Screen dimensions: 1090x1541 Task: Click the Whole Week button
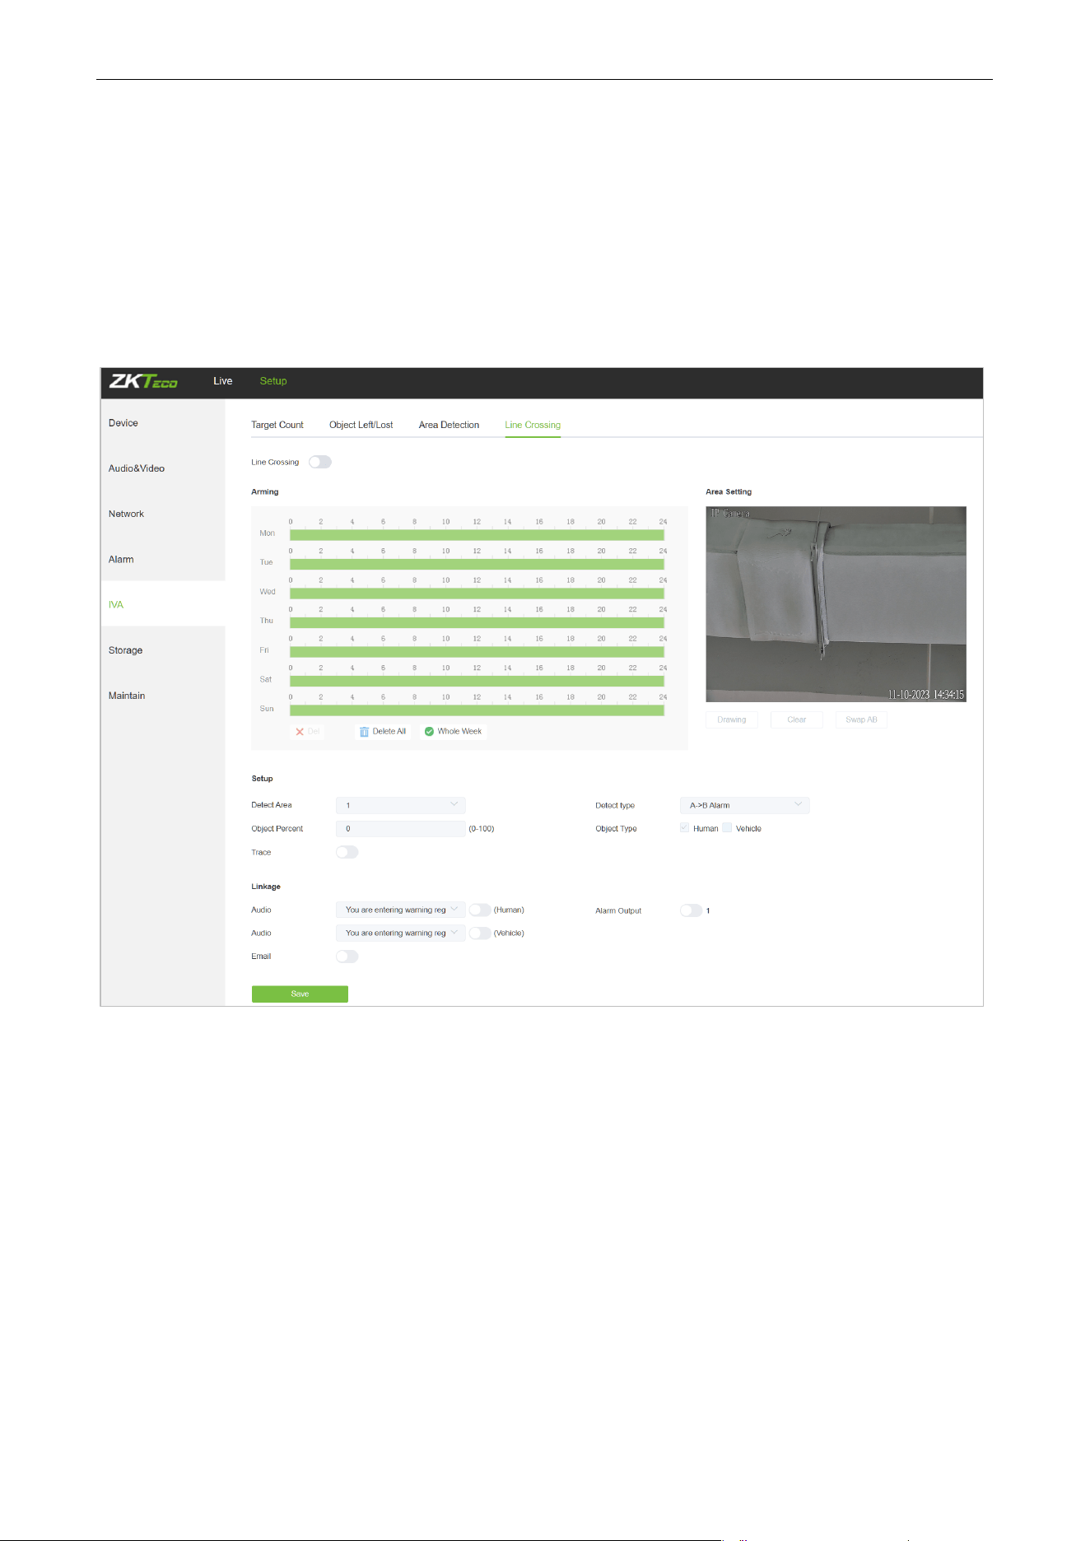click(454, 732)
